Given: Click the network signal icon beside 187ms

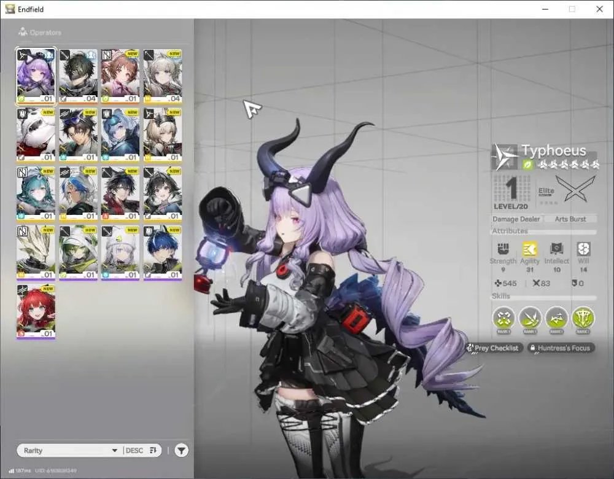Looking at the screenshot, I should (11, 470).
